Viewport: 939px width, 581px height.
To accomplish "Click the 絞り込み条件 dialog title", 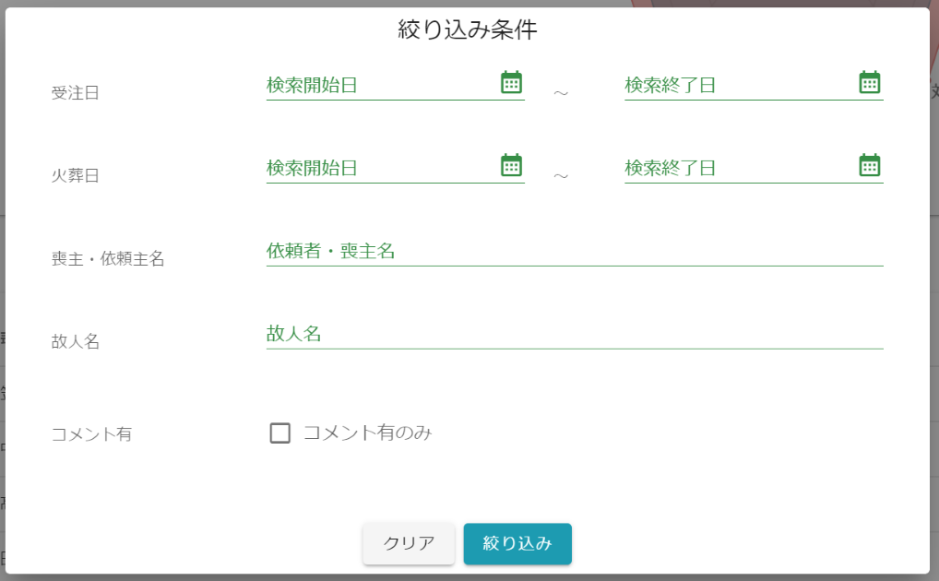I will [468, 30].
